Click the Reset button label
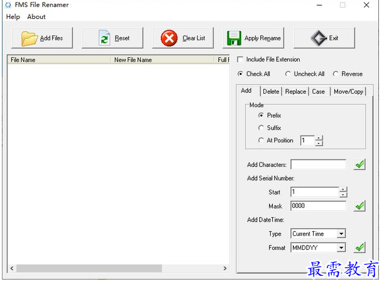Screen dimensions: 384x289 pos(122,38)
